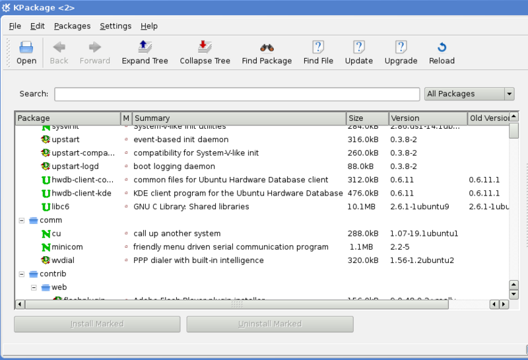This screenshot has height=360, width=528.
Task: Sort by the Size column header
Action: point(368,118)
